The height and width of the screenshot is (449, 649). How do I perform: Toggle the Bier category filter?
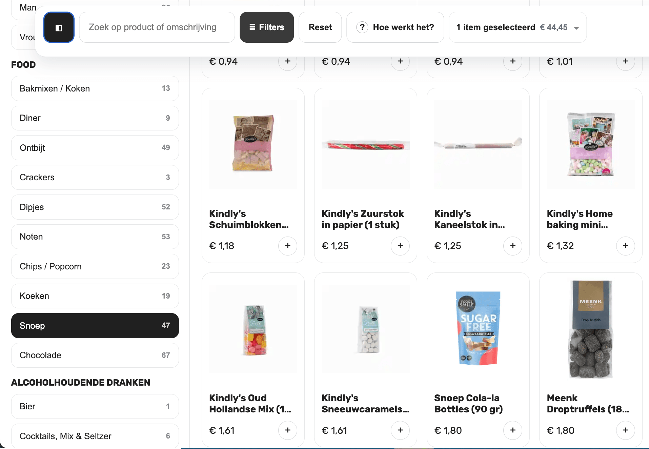pyautogui.click(x=95, y=406)
